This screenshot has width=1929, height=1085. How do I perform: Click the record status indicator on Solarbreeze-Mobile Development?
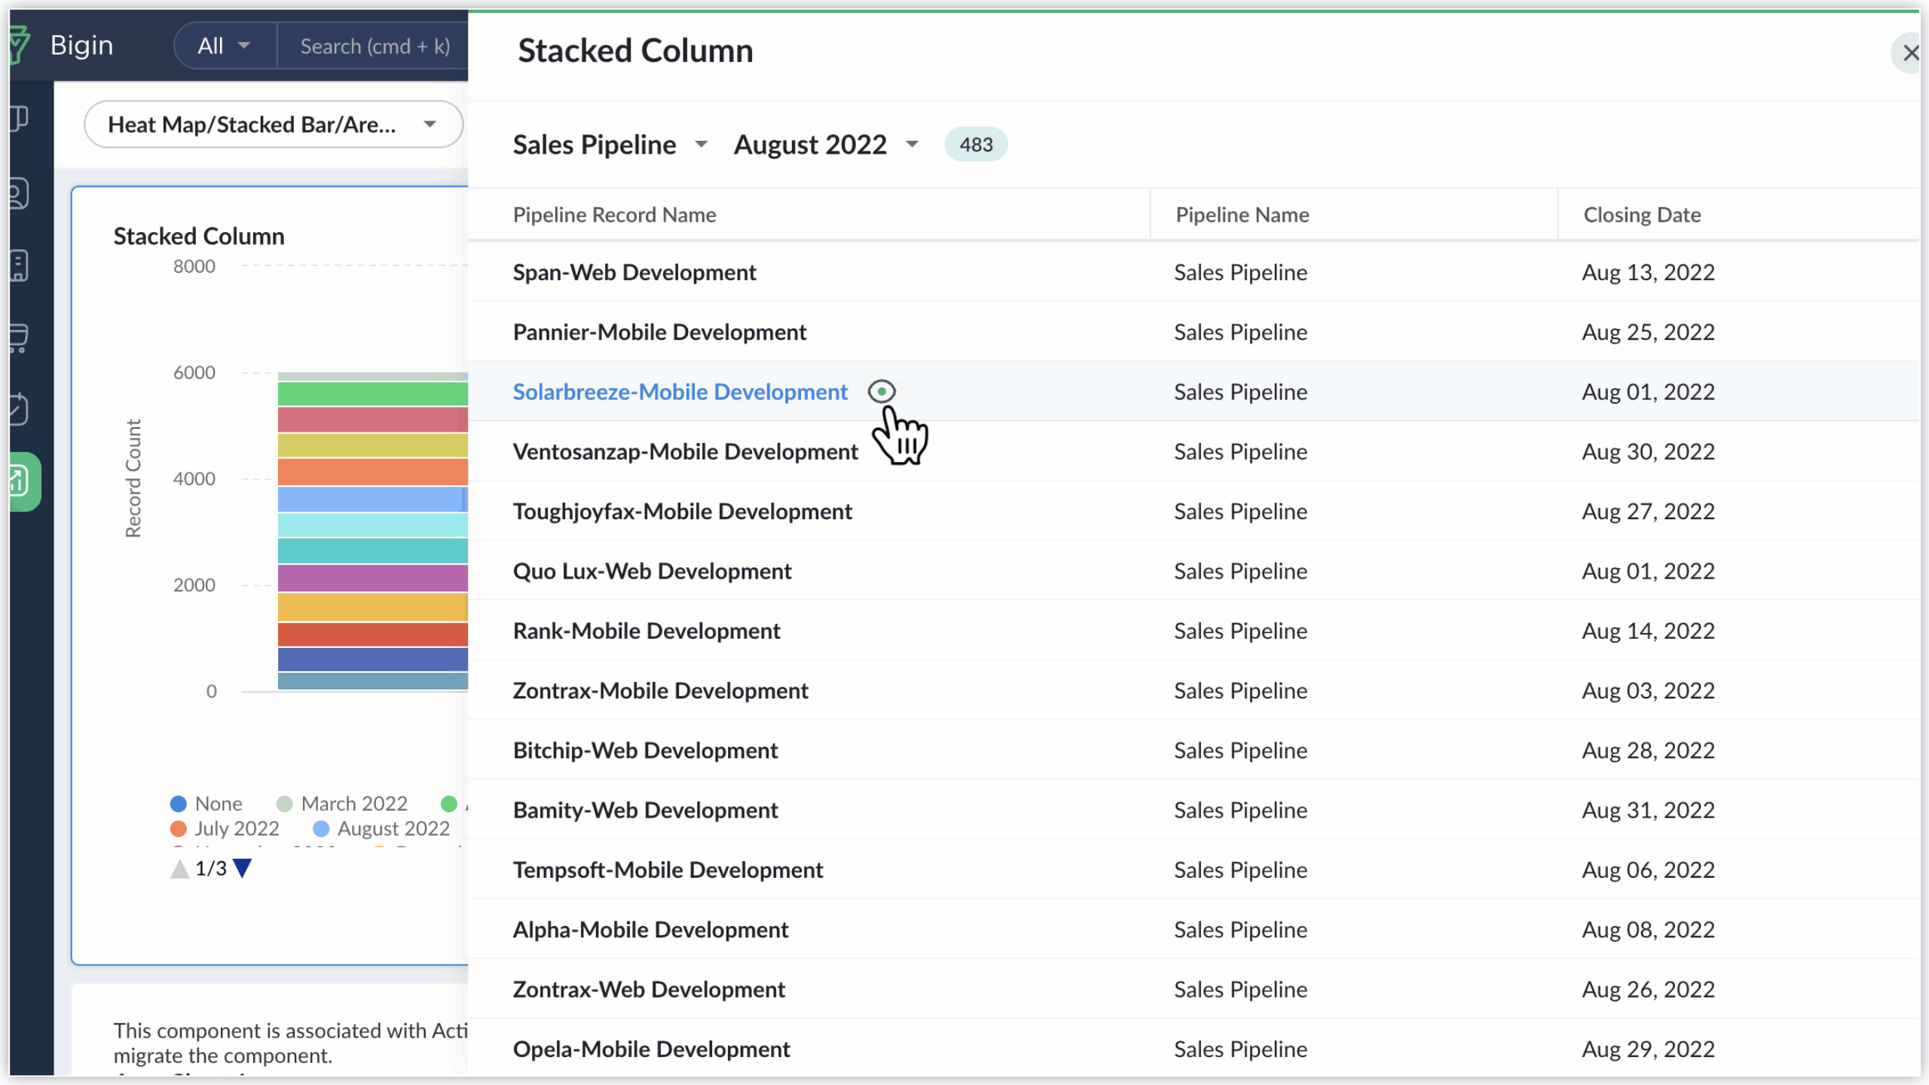[x=881, y=392]
